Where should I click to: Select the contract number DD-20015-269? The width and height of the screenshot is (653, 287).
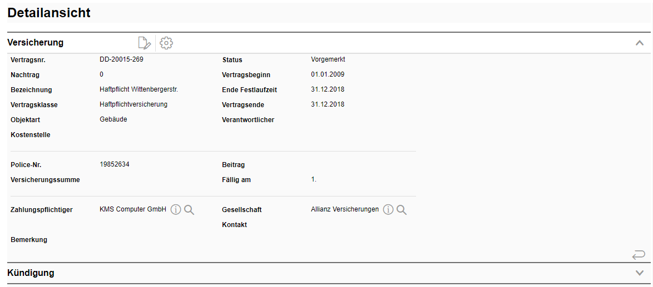121,59
